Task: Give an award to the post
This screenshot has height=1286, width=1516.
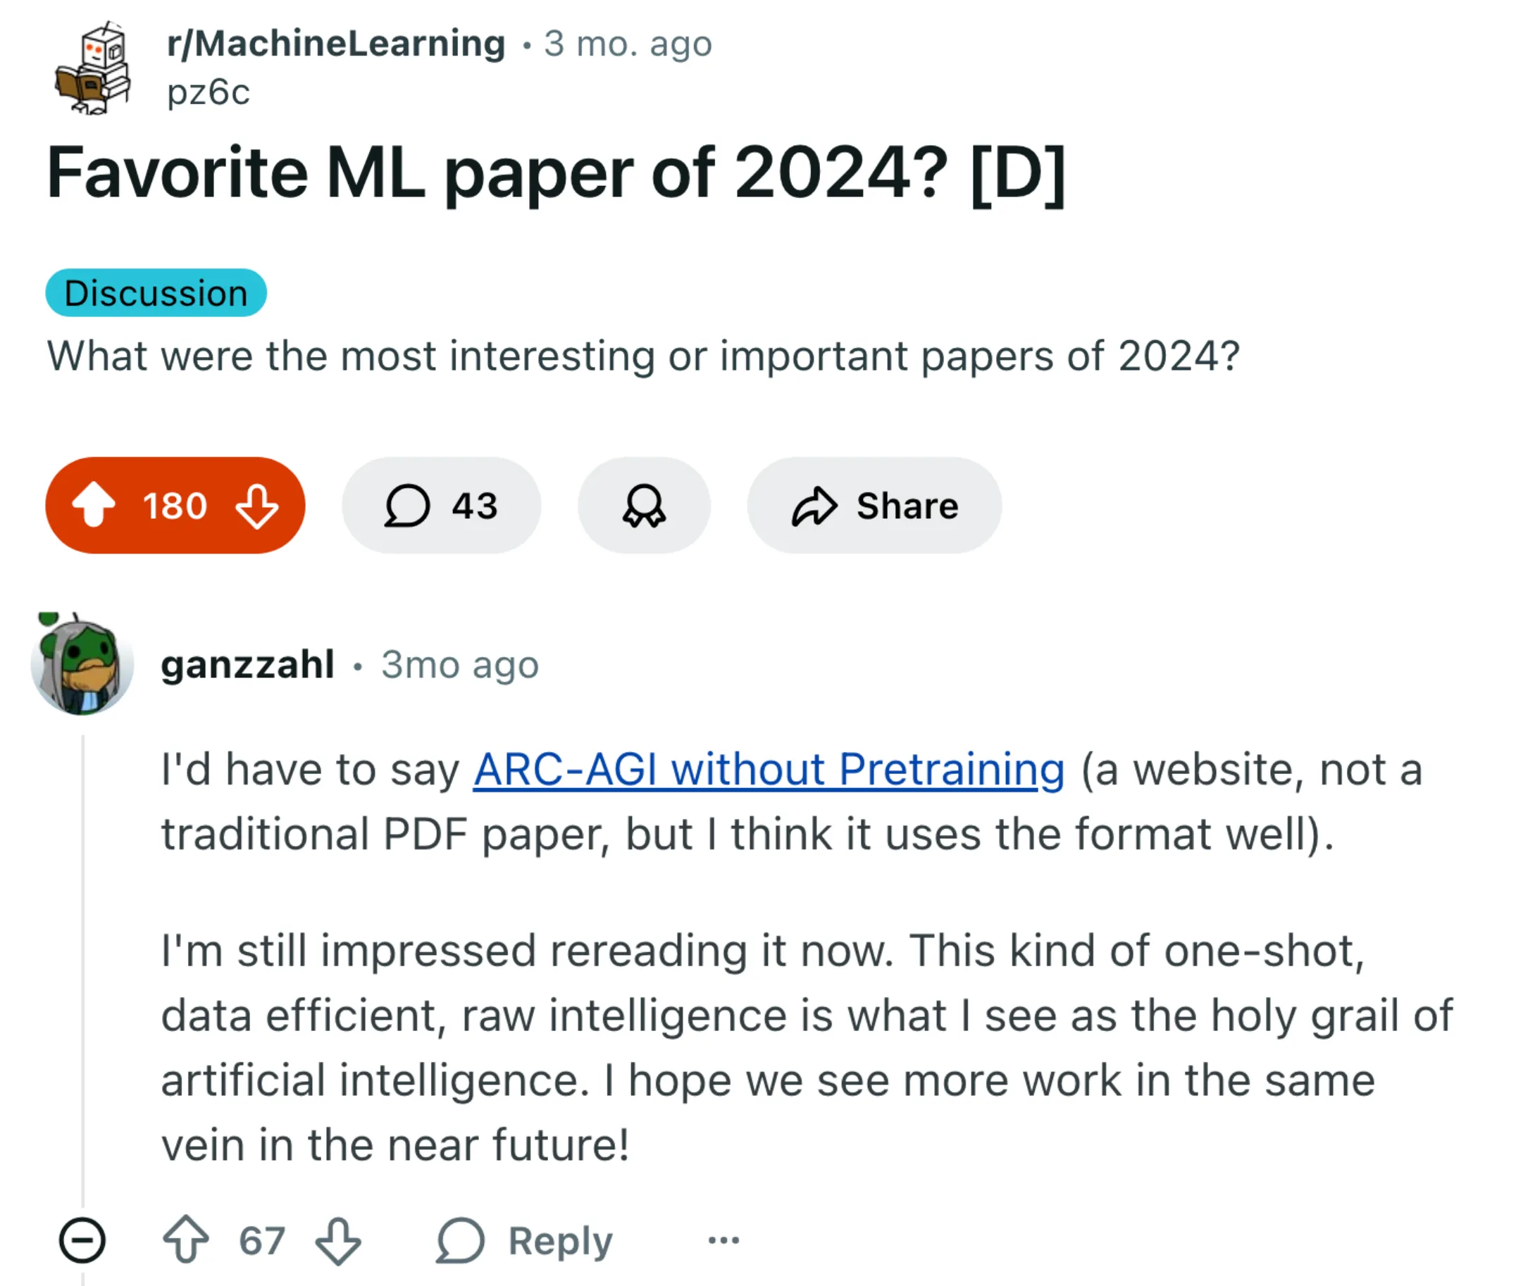Action: 644,505
